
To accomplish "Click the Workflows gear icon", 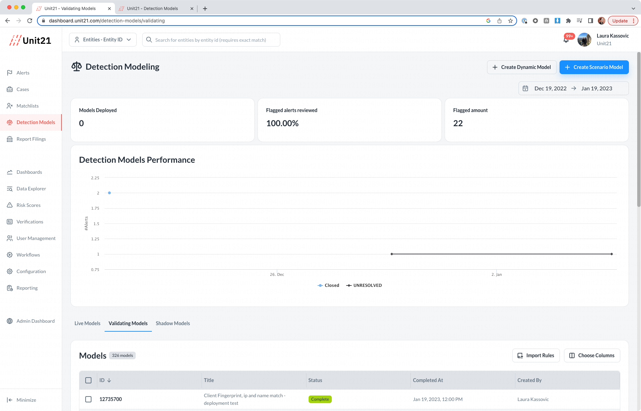I will tap(10, 255).
